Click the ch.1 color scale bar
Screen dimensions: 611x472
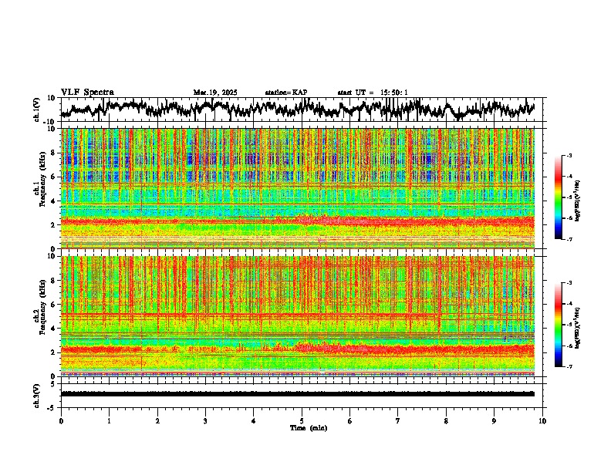tap(558, 197)
